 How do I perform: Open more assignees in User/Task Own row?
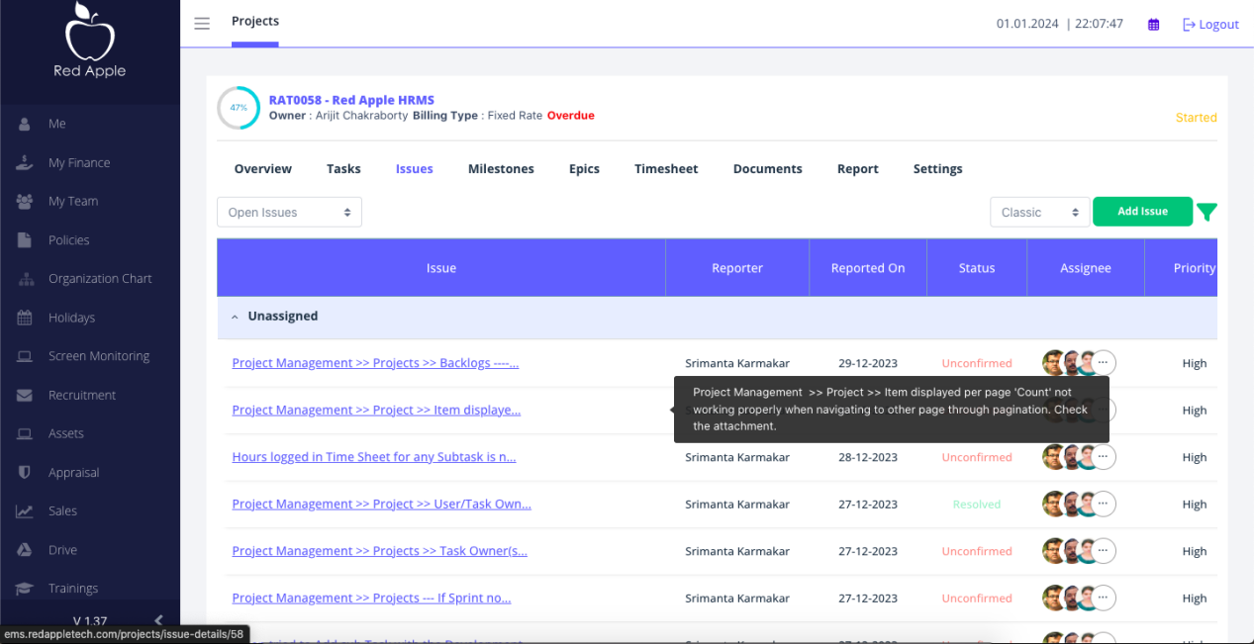(x=1103, y=505)
